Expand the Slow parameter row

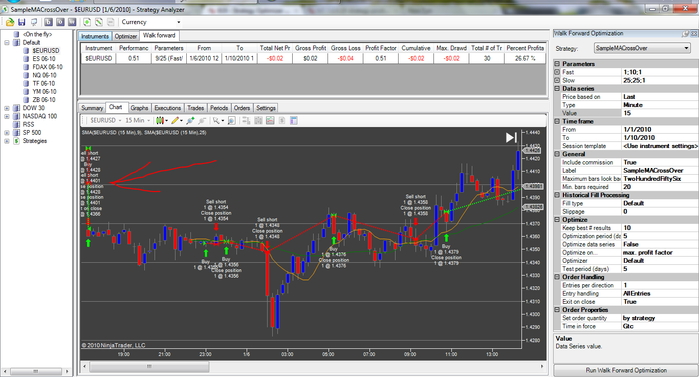[557, 80]
